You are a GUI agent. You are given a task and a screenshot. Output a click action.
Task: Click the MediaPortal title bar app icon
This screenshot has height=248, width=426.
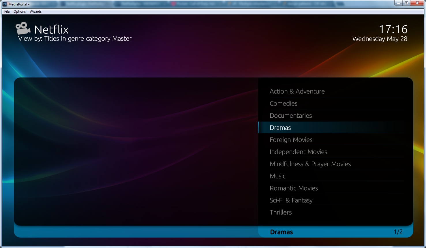(5, 4)
